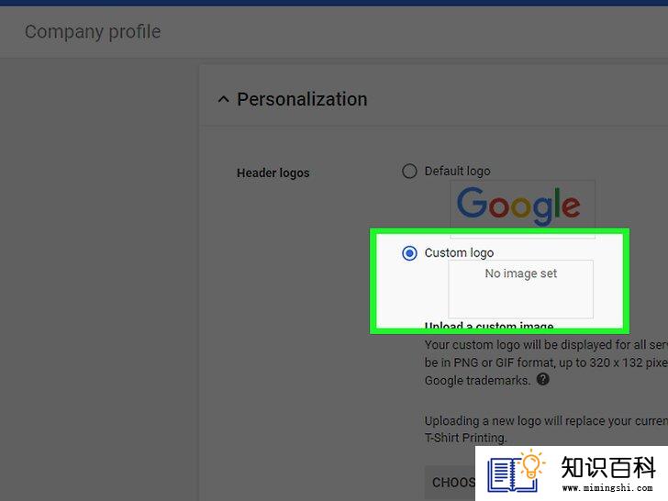668x501 pixels.
Task: Click the Chinese characters watermark logo
Action: 608,468
